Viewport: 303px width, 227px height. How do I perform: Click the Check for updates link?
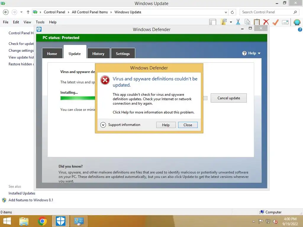pos(21,44)
